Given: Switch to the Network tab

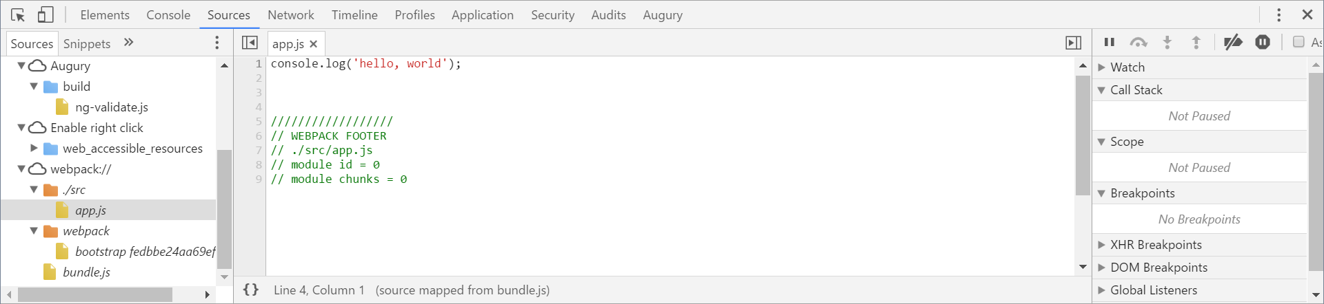Looking at the screenshot, I should tap(290, 14).
